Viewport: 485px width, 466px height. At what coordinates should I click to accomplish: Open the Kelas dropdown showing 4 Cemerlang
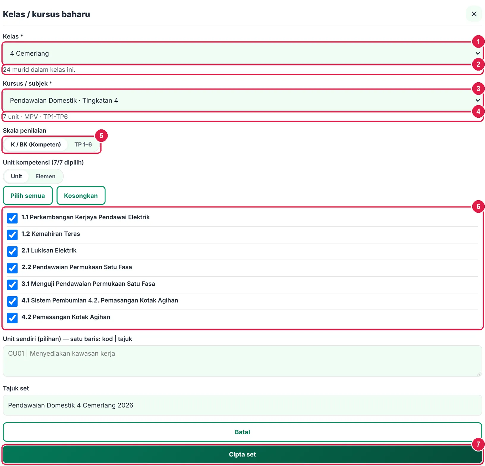[242, 53]
